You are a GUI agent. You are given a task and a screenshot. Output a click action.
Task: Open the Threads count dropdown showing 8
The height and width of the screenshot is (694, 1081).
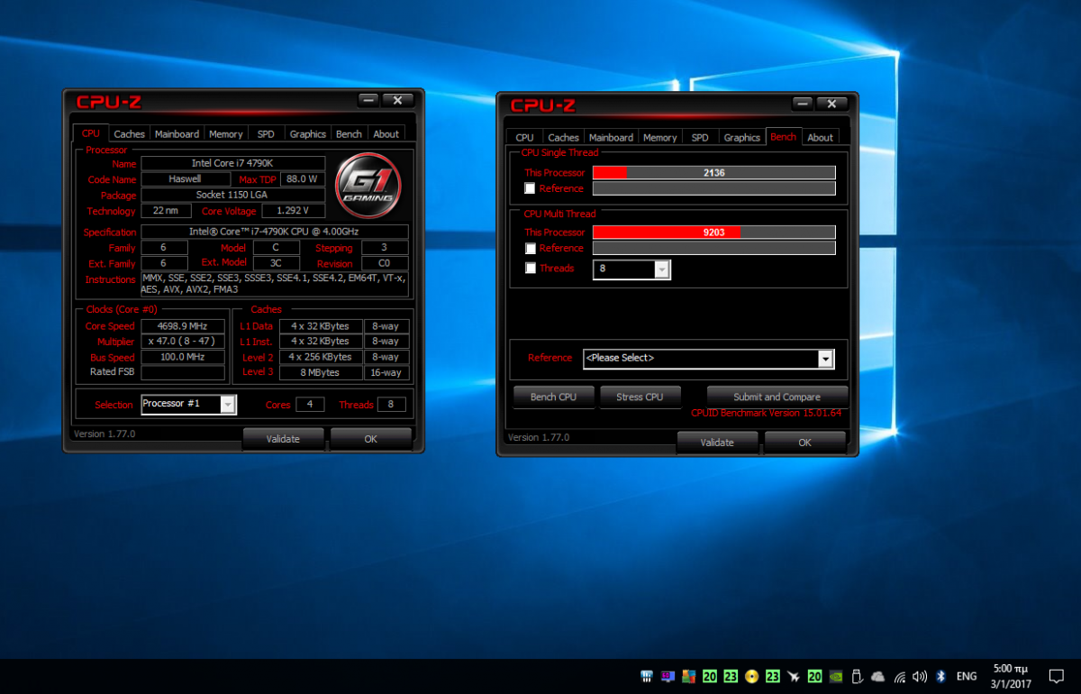coord(631,269)
